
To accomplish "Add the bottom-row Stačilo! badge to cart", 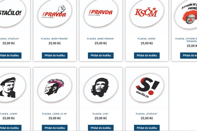I will pos(147,128).
